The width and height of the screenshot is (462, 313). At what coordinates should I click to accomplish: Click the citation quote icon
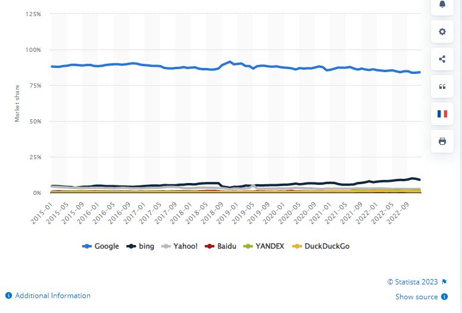tap(442, 86)
